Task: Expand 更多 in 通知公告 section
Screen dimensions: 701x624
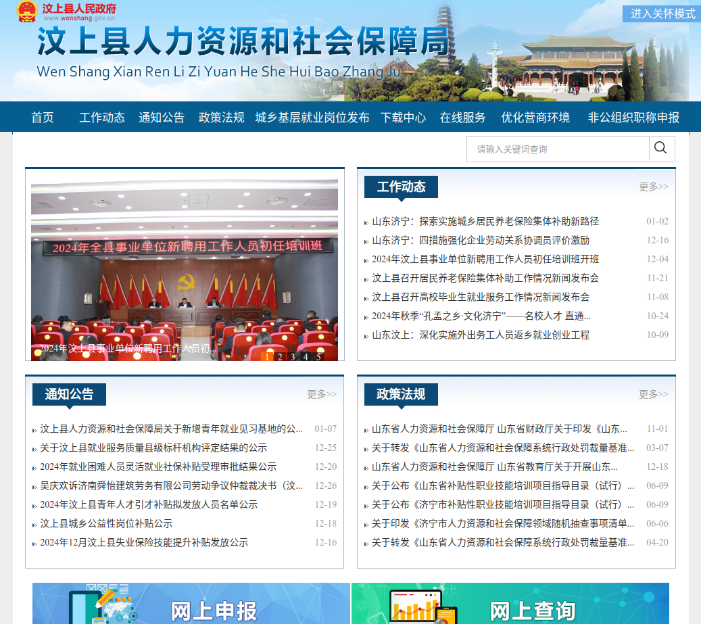Action: [x=321, y=394]
